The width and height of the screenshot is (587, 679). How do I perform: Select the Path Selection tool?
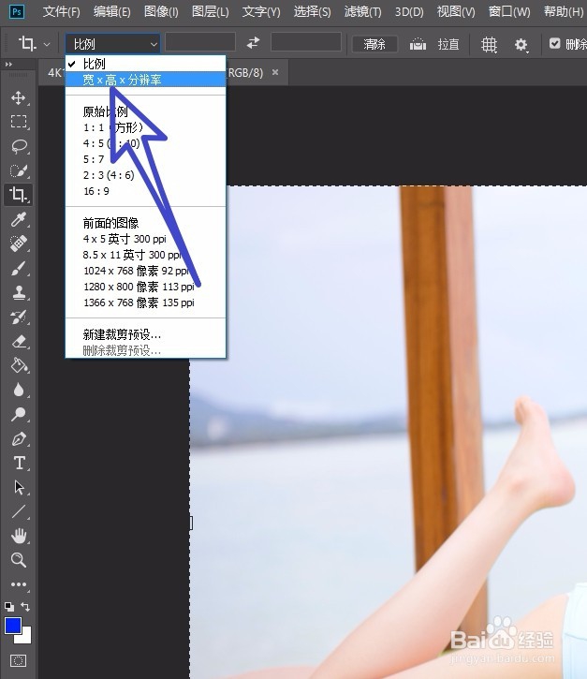pos(19,488)
